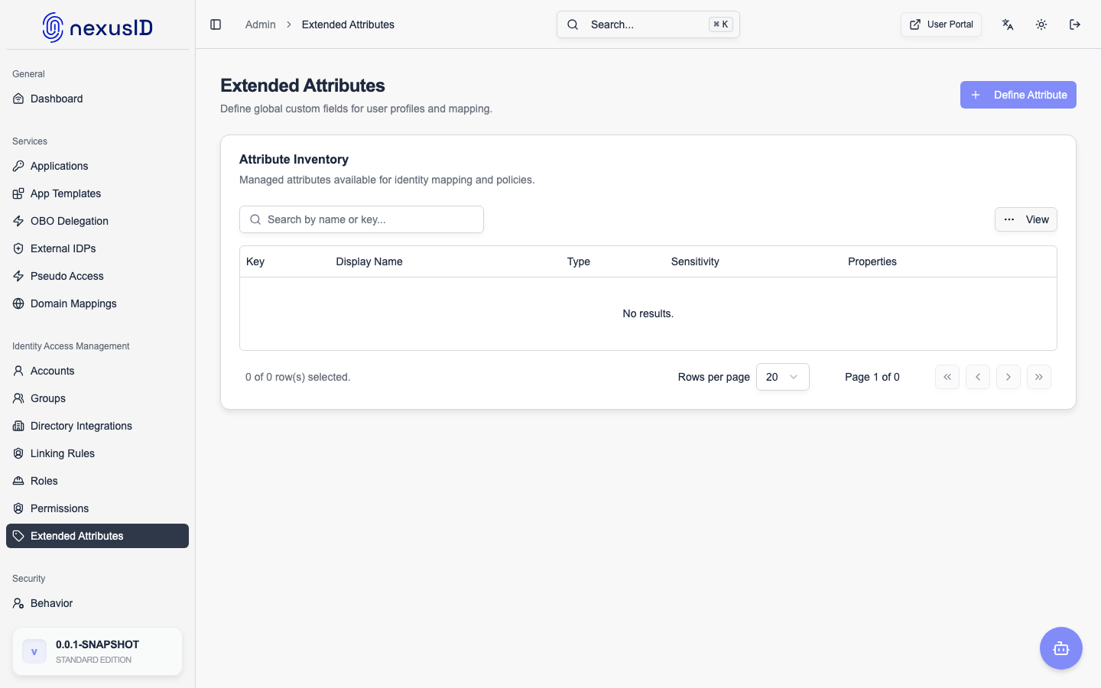Click the Pseudo Access lightning icon
Screen dimensions: 1101x688
(18, 276)
